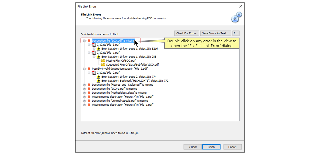
Task: Expand the "Methodology.docx" is missing node
Action: tap(84, 93)
